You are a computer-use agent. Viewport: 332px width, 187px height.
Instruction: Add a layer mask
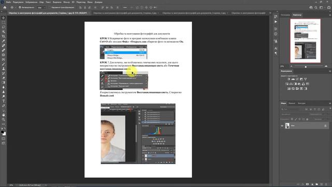tap(308, 184)
